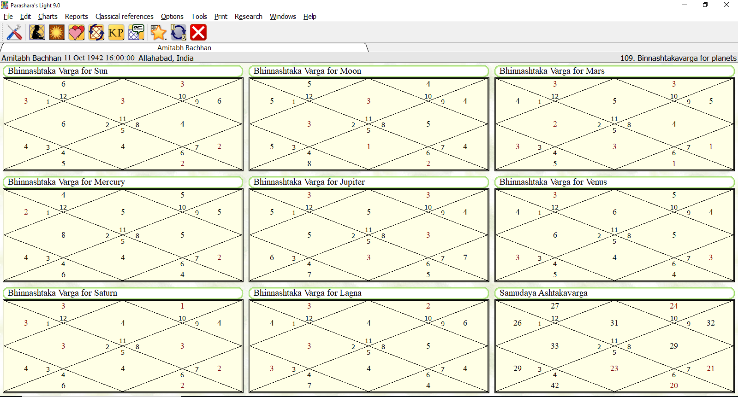Open dropdown arrow on birth chart baby icon
The width and height of the screenshot is (738, 397).
[x=44, y=38]
